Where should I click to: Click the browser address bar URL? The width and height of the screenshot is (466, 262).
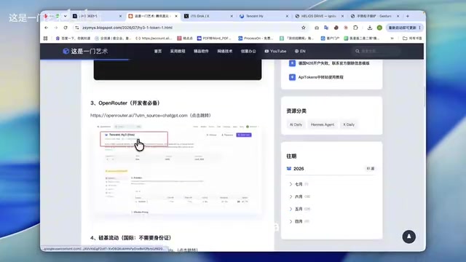coord(127,28)
